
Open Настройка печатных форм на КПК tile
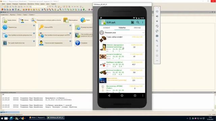point(55,35)
